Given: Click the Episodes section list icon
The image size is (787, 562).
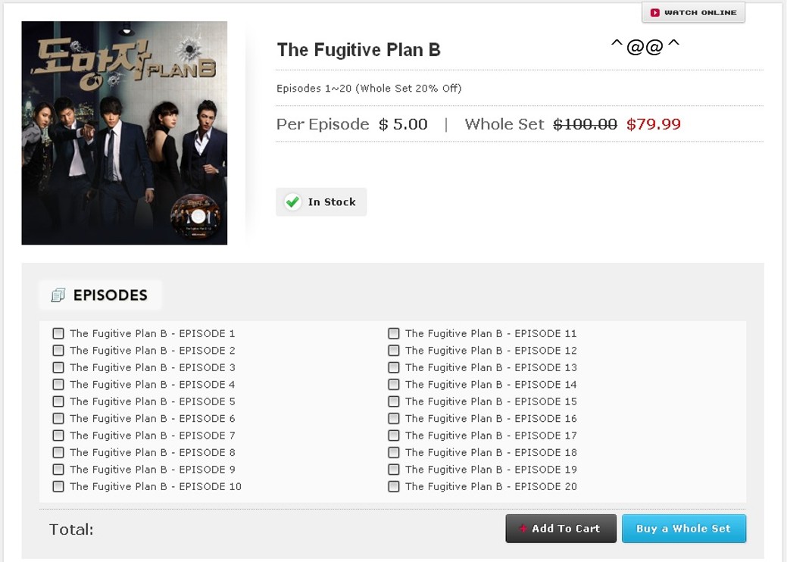Looking at the screenshot, I should pyautogui.click(x=58, y=295).
